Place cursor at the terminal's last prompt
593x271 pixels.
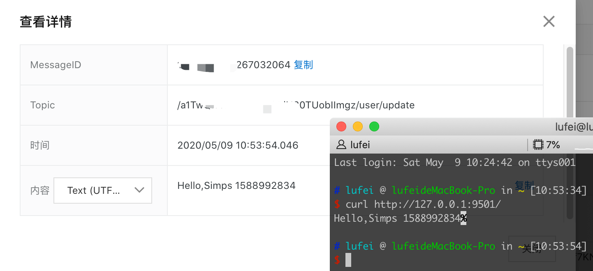click(348, 260)
